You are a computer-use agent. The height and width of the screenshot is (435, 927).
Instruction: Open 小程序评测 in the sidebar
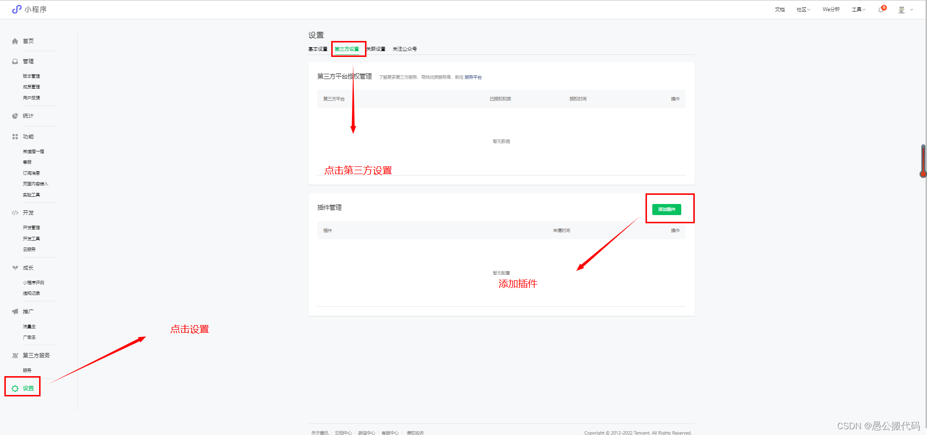pos(33,283)
